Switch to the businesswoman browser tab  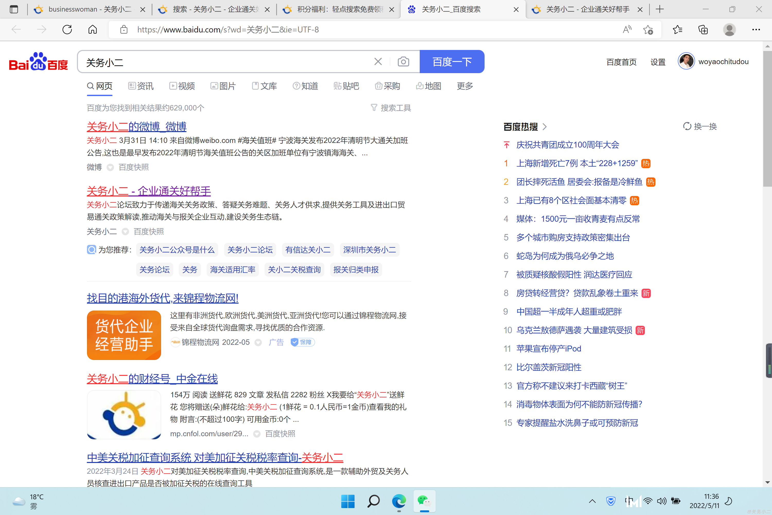[89, 9]
